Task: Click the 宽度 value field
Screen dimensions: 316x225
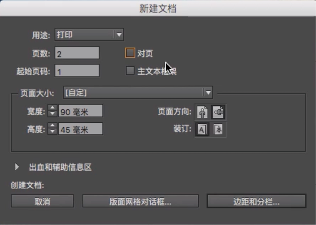Action: click(80, 112)
